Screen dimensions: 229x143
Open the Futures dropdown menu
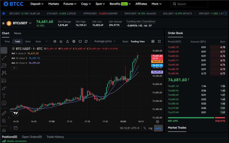(70, 4)
